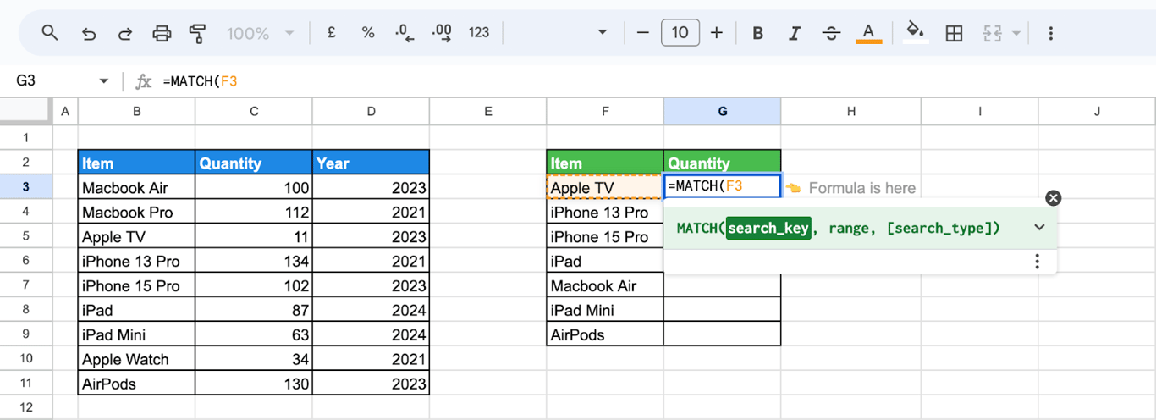Click the green Quantity header cell
Screen dimensions: 1156x420
click(722, 163)
